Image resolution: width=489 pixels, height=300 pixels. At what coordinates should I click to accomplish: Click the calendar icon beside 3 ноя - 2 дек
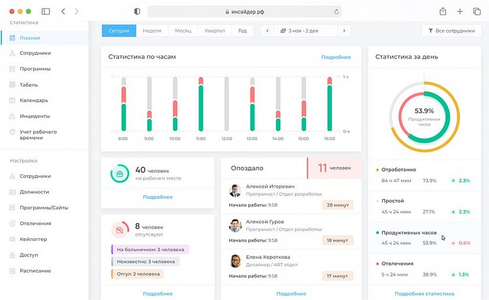(283, 31)
